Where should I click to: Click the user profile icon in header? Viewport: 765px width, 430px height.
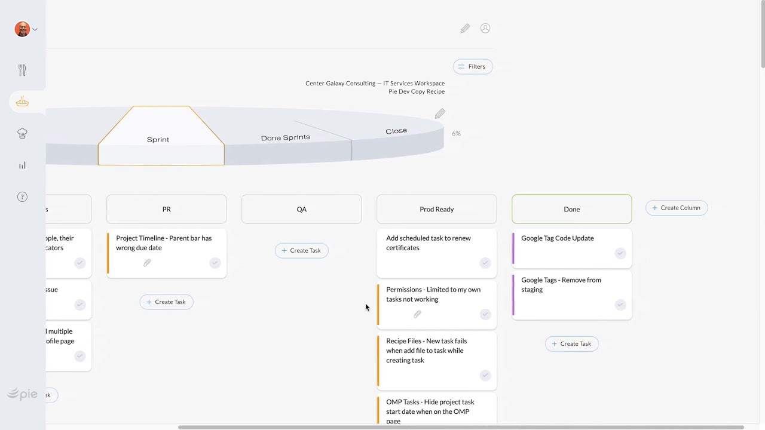485,28
